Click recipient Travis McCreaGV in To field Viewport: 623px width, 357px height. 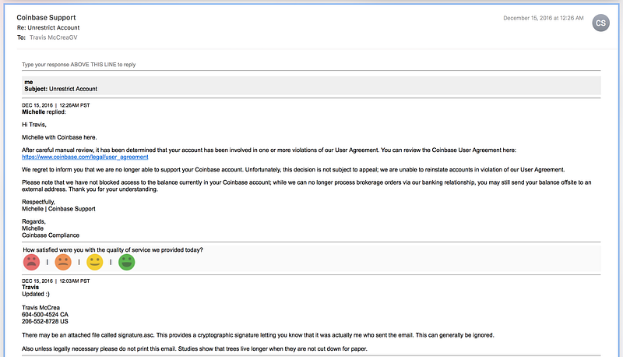click(54, 37)
